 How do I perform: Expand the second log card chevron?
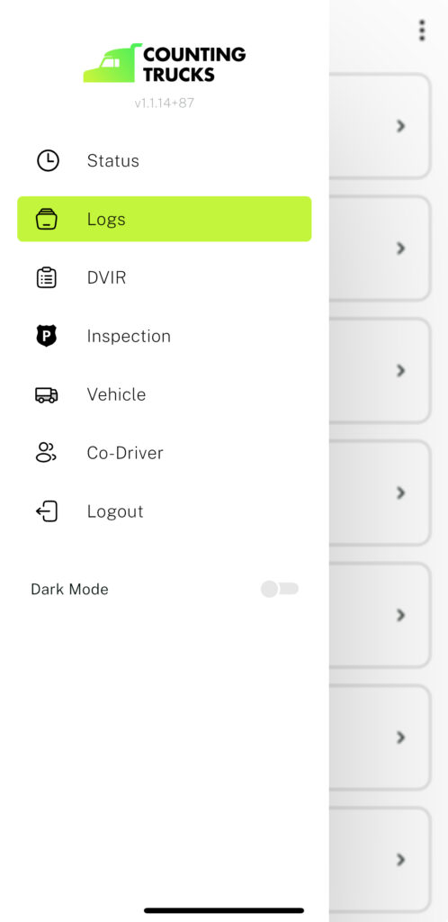click(401, 249)
